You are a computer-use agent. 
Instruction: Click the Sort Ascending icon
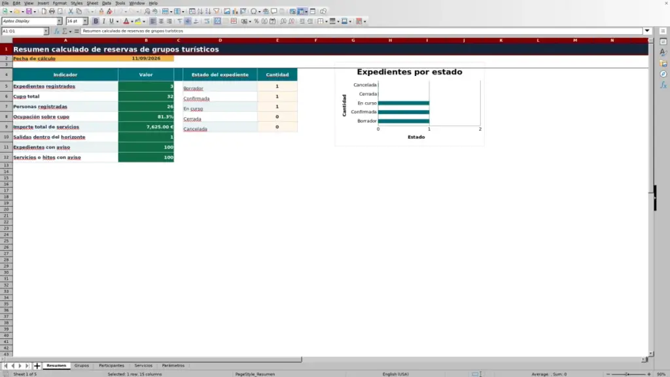click(200, 11)
